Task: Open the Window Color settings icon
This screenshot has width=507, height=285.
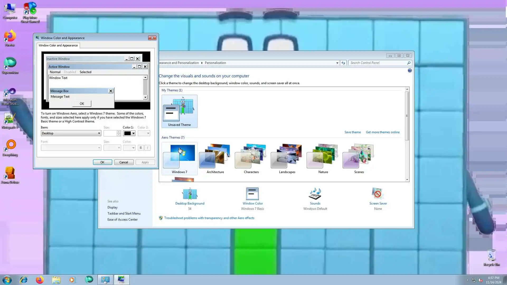Action: [x=252, y=194]
